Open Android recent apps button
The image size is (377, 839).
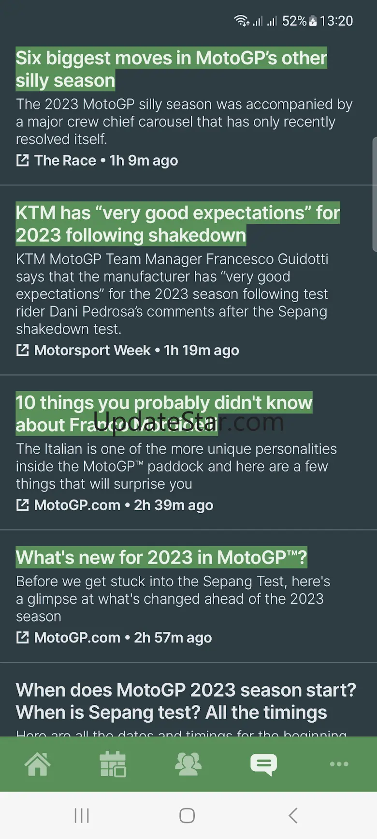pyautogui.click(x=82, y=815)
